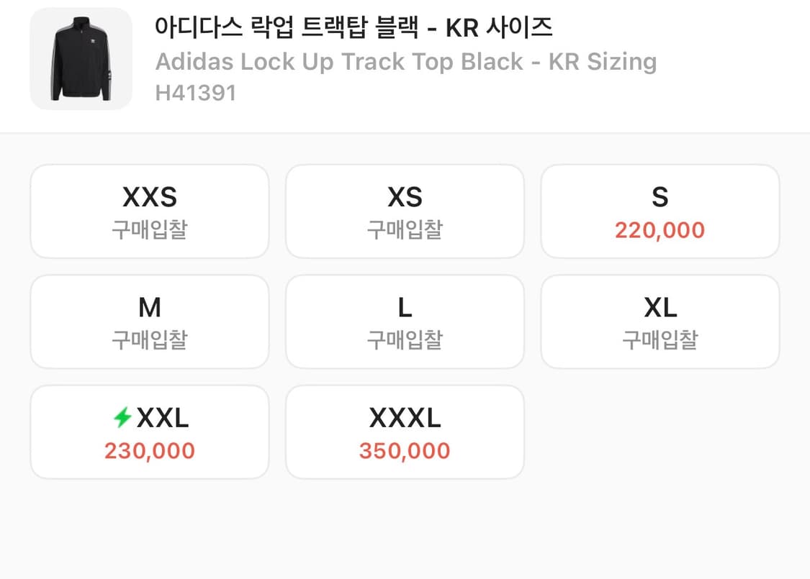
Task: Click 구매입찰 label under size XXS
Action: pos(149,229)
